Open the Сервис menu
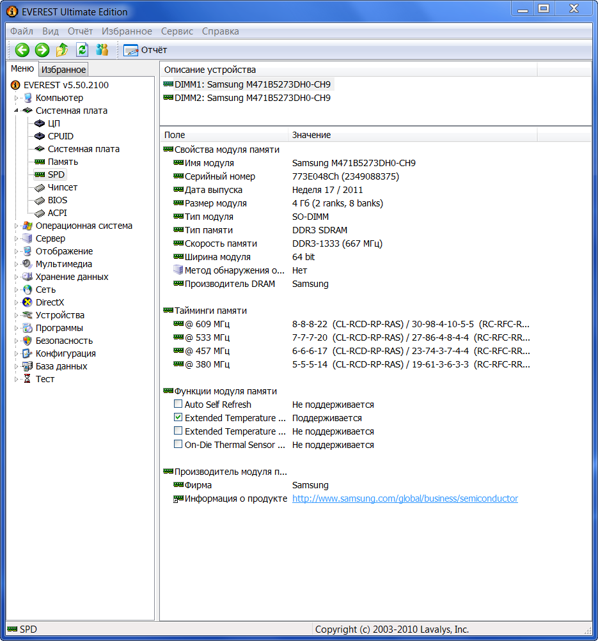Screen dimensions: 598x641 (x=177, y=31)
